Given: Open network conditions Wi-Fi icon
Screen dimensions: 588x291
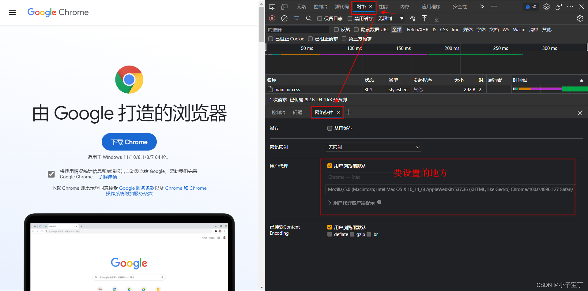Looking at the screenshot, I should click(413, 19).
